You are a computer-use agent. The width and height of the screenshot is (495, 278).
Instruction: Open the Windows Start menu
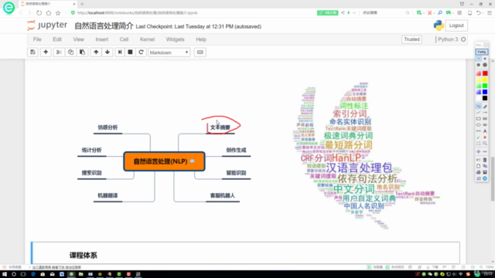[x=5, y=274]
